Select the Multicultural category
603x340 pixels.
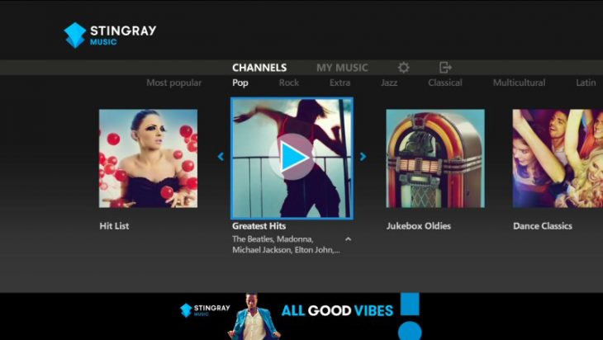(519, 83)
